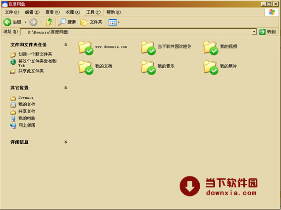Open the 收藏(A) menu
Viewport: 281px width, 210px height.
(73, 12)
